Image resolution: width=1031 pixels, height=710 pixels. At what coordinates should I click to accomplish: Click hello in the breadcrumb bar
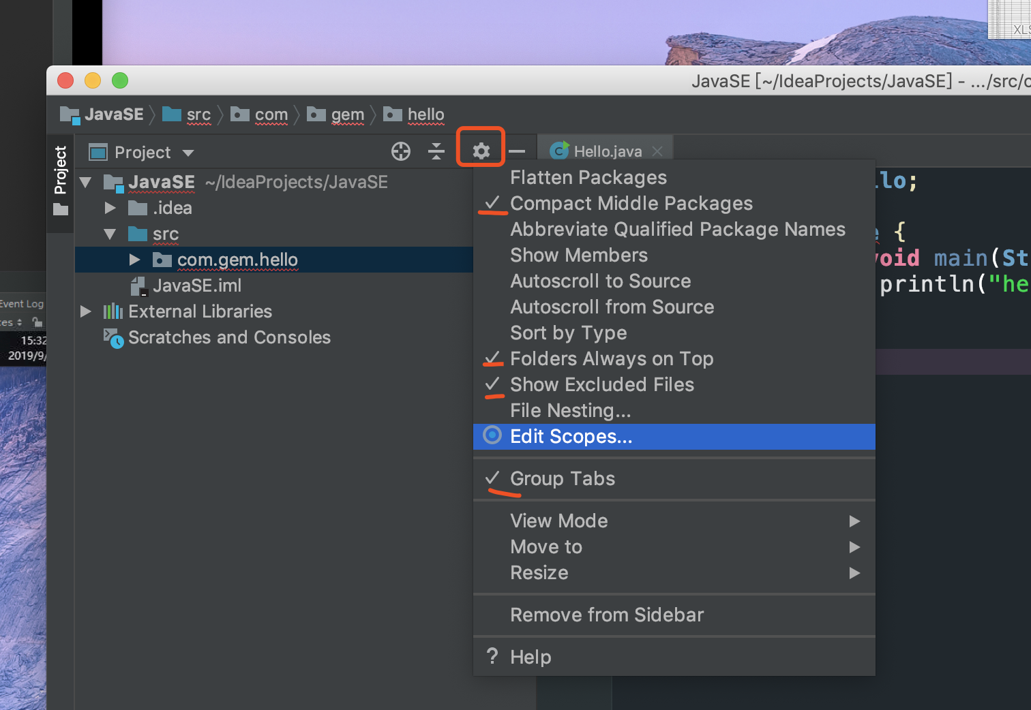coord(426,114)
